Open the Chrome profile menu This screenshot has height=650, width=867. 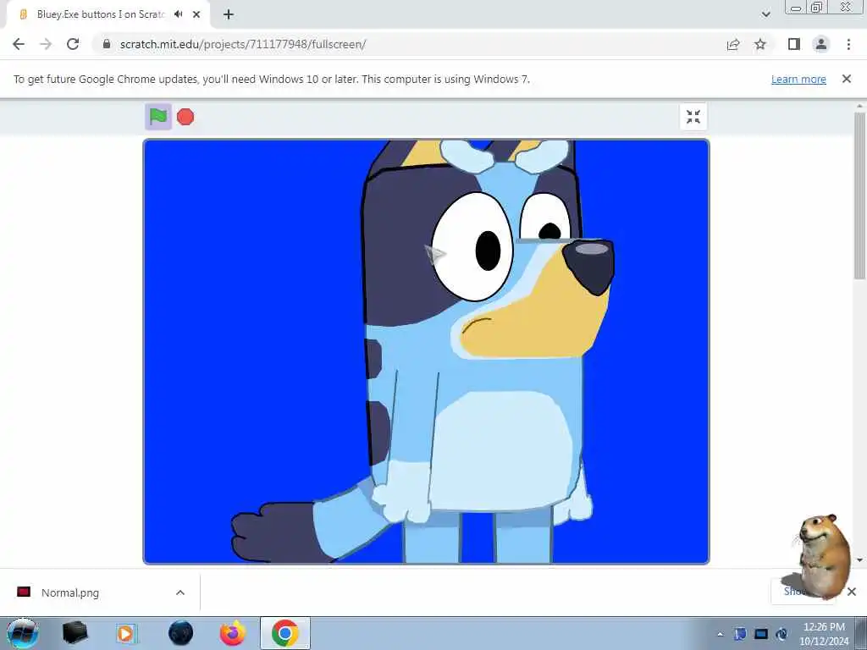821,44
